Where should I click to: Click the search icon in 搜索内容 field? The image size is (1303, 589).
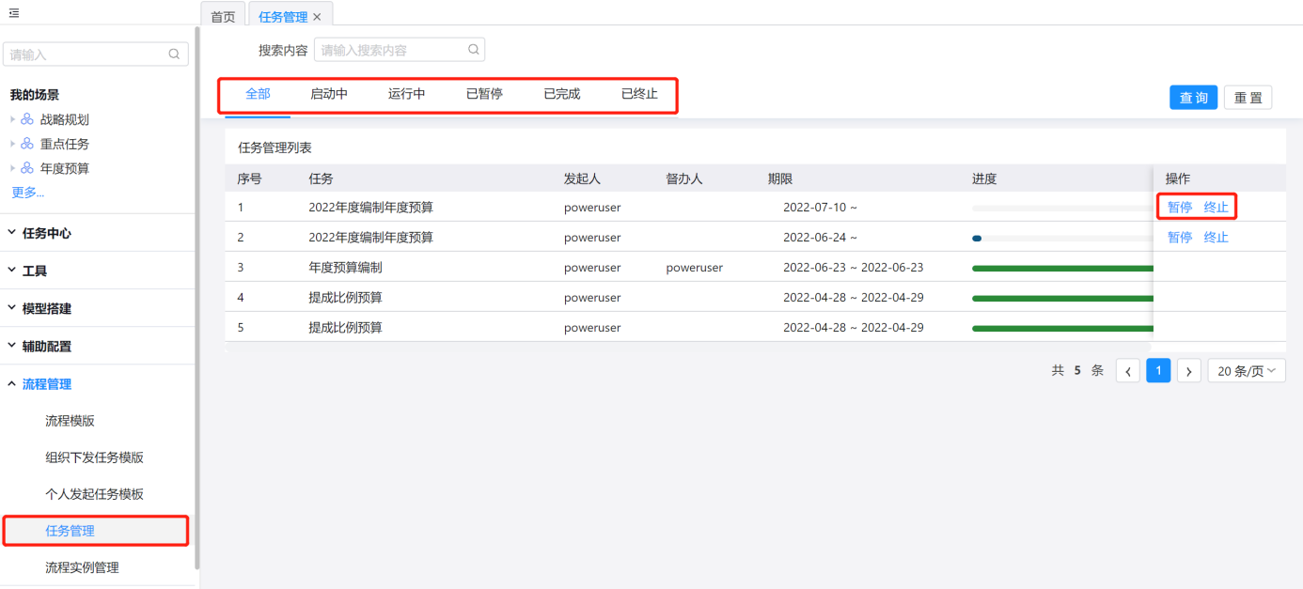click(x=474, y=50)
